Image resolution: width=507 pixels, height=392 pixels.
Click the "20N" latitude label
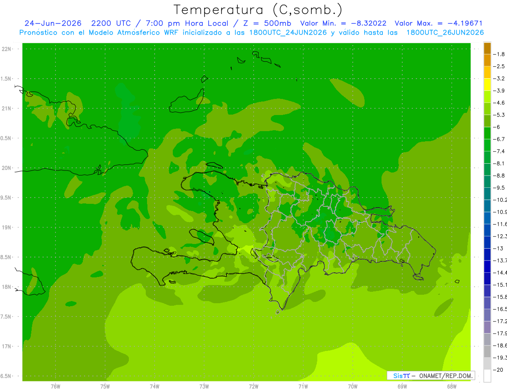tap(6, 168)
